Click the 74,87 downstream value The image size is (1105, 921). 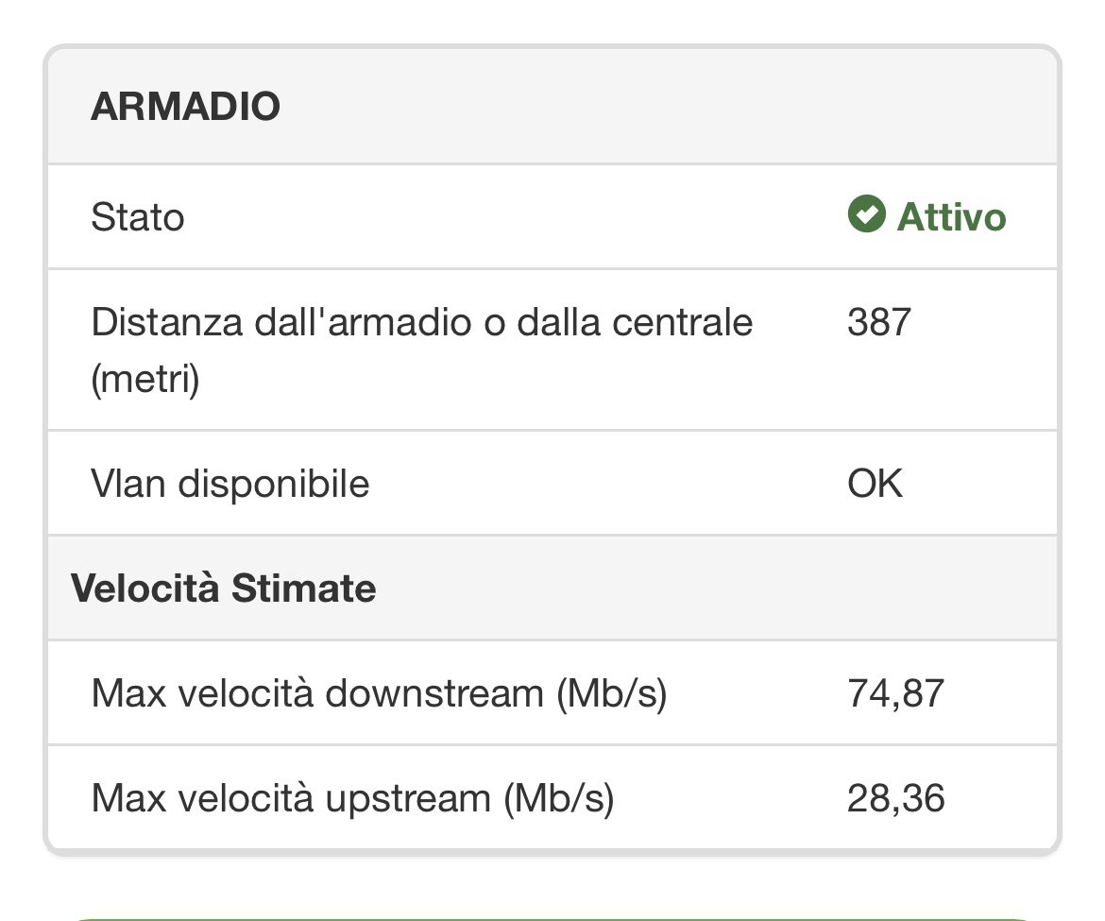[x=895, y=693]
